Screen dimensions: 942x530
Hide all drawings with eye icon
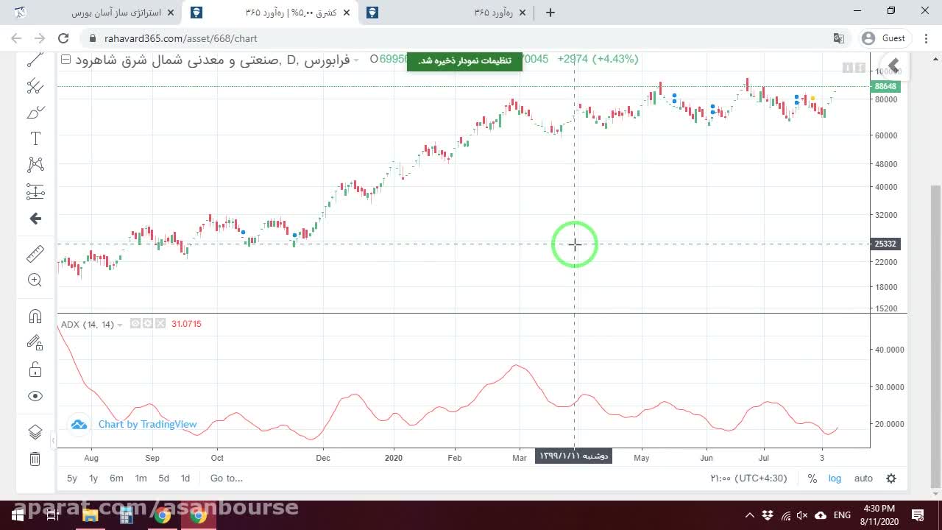coord(35,396)
